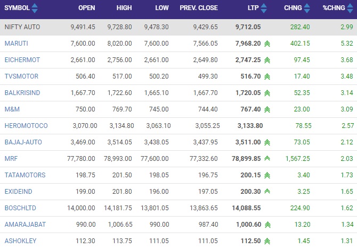This screenshot has width=357, height=249.
Task: Select the NIFTY AUTO index row name
Action: [x=22, y=27]
